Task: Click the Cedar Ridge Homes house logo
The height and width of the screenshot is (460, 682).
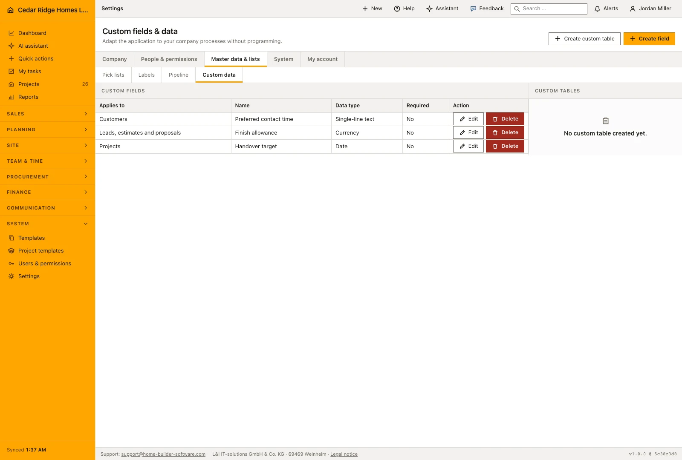Action: click(x=11, y=10)
